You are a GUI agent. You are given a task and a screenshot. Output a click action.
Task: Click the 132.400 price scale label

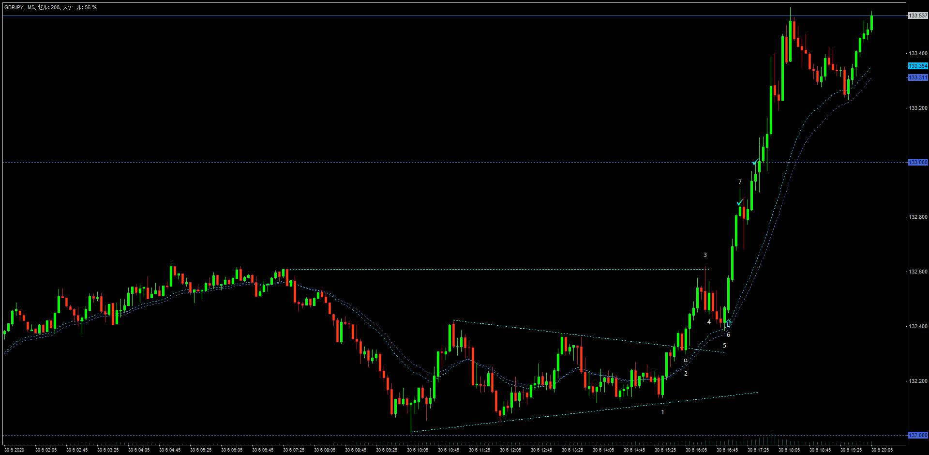[x=918, y=326]
